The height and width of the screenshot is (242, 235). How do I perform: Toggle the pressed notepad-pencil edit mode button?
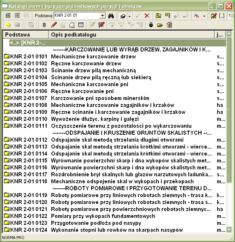(x=214, y=16)
